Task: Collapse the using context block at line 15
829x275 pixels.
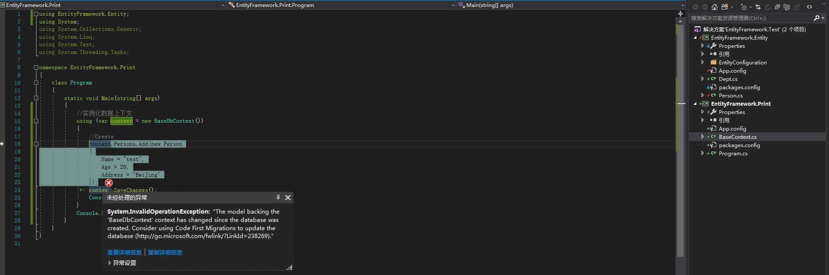Action: pyautogui.click(x=36, y=121)
